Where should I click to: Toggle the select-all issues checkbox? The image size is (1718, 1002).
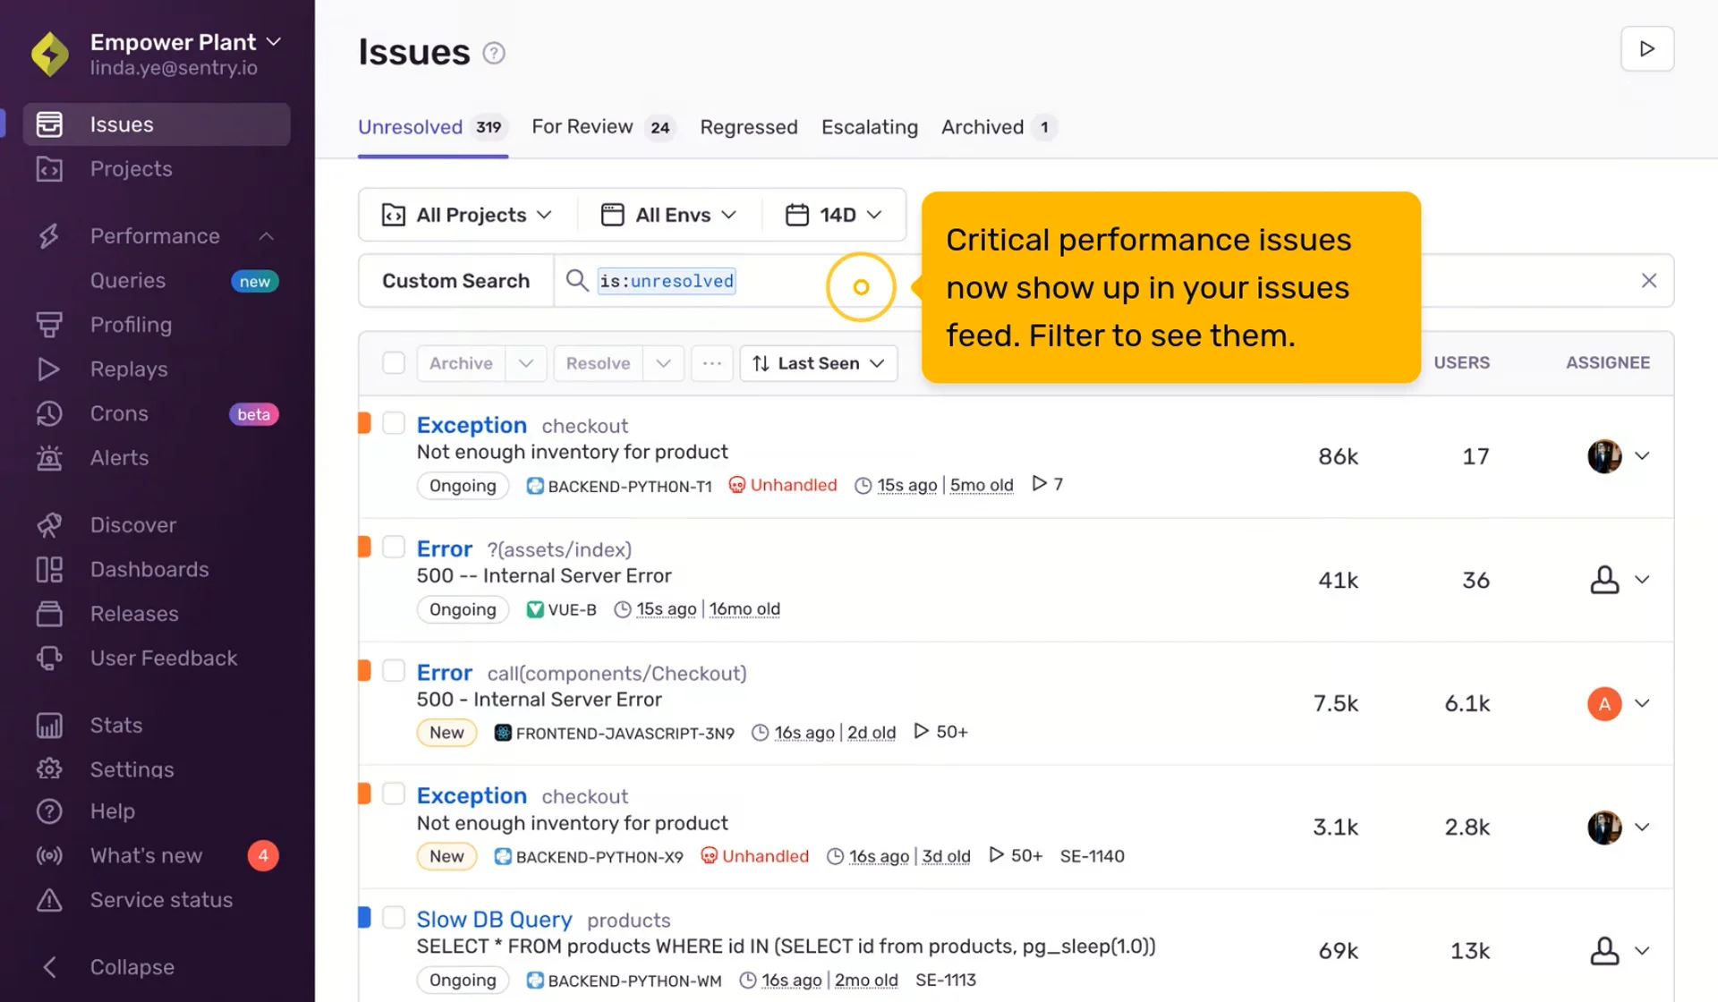(394, 363)
